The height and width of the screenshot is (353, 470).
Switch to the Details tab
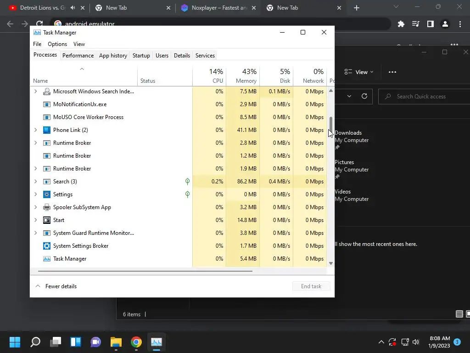pyautogui.click(x=182, y=56)
